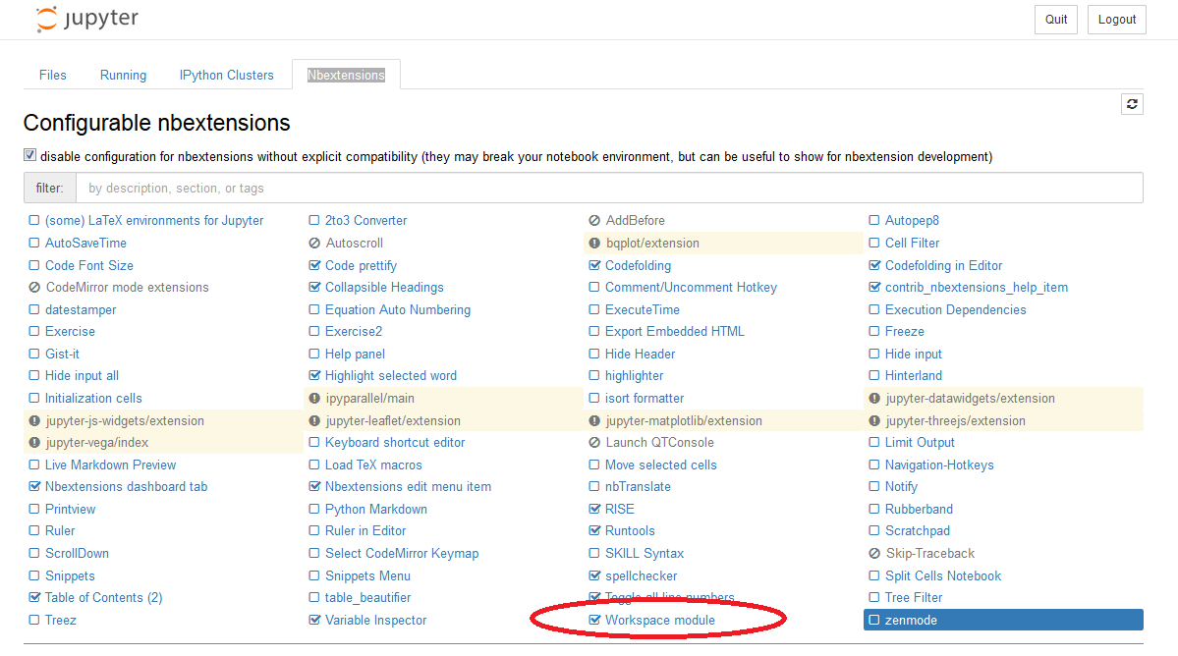Disable the Code prettify checkbox
The width and height of the screenshot is (1178, 656).
click(314, 266)
